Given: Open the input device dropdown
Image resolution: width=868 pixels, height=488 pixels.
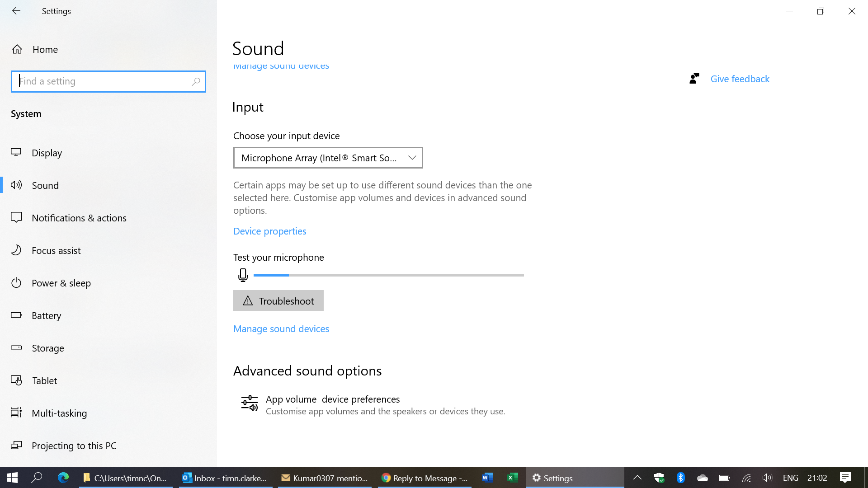Looking at the screenshot, I should [328, 158].
